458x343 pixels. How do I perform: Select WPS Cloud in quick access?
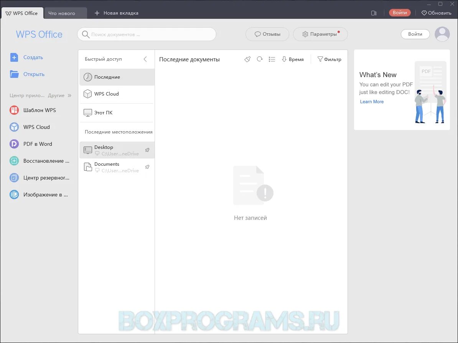[117, 94]
